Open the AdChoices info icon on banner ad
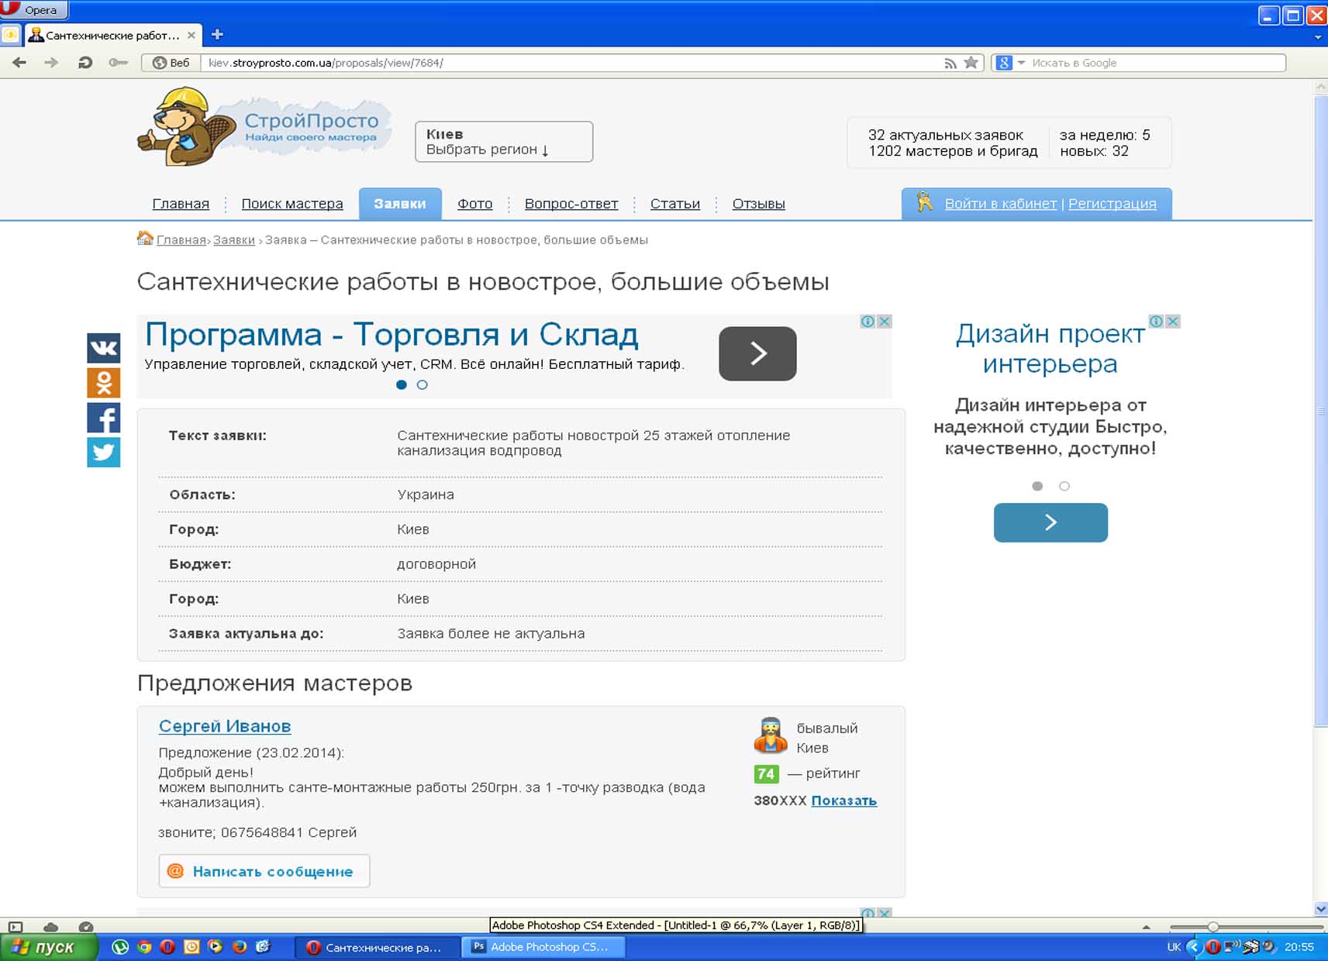This screenshot has height=961, width=1328. [868, 321]
